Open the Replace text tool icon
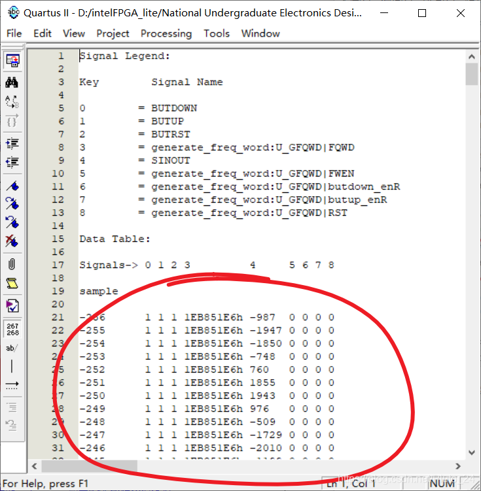 [x=12, y=101]
